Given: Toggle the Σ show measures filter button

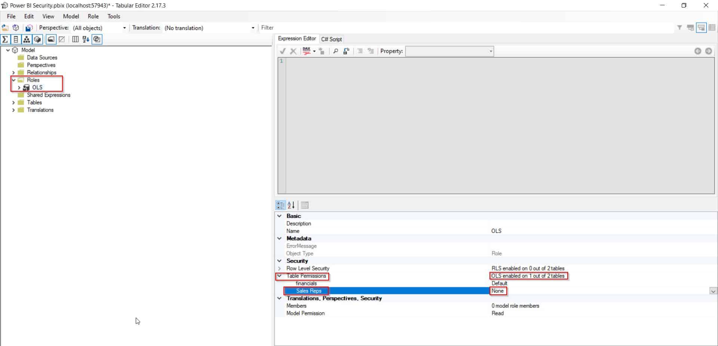Looking at the screenshot, I should (x=5, y=39).
